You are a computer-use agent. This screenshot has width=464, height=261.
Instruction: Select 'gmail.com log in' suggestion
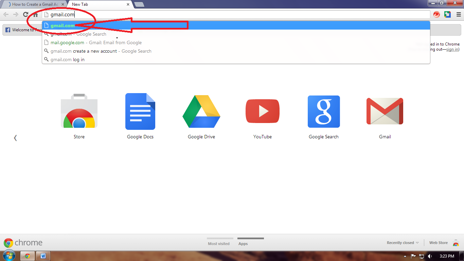236,59
